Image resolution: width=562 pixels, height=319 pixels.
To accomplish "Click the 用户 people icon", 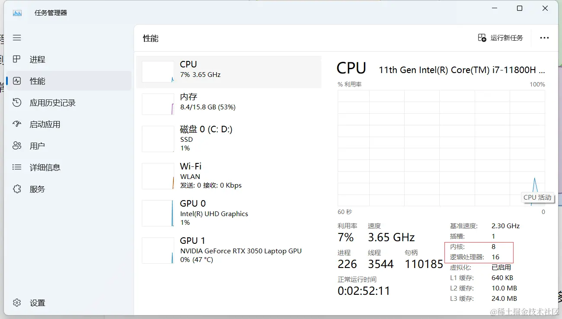I will pyautogui.click(x=17, y=146).
